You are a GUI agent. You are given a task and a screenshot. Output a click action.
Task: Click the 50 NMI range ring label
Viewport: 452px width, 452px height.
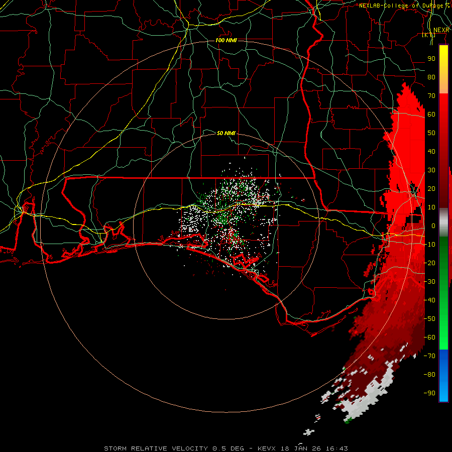[227, 133]
